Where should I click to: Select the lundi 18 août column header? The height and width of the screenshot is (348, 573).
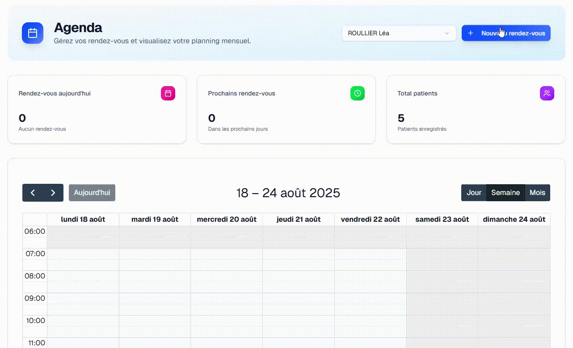click(x=83, y=219)
